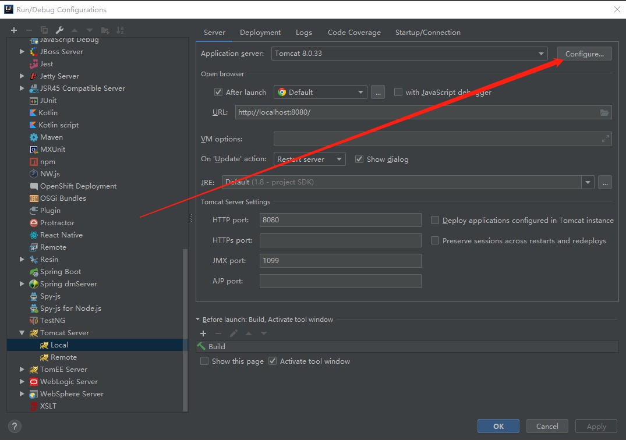Expand the Resin tree node
Viewport: 626px width, 440px height.
22,260
